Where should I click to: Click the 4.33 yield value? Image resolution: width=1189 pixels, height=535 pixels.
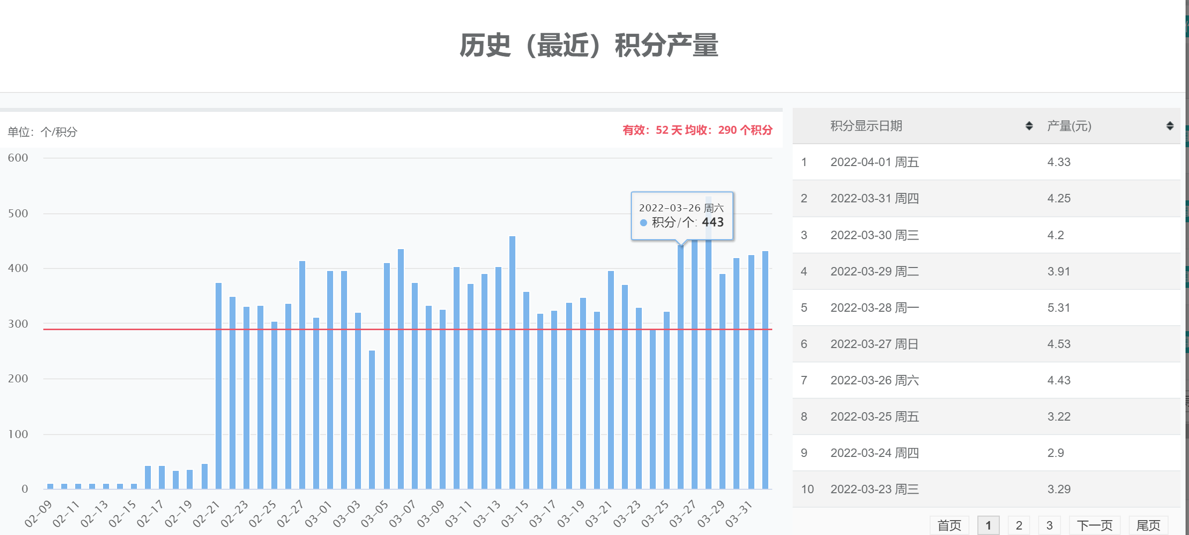1059,162
